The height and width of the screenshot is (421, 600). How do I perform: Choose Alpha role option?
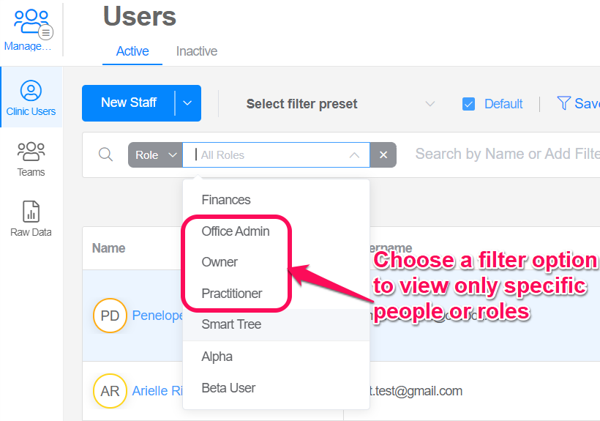(277, 357)
